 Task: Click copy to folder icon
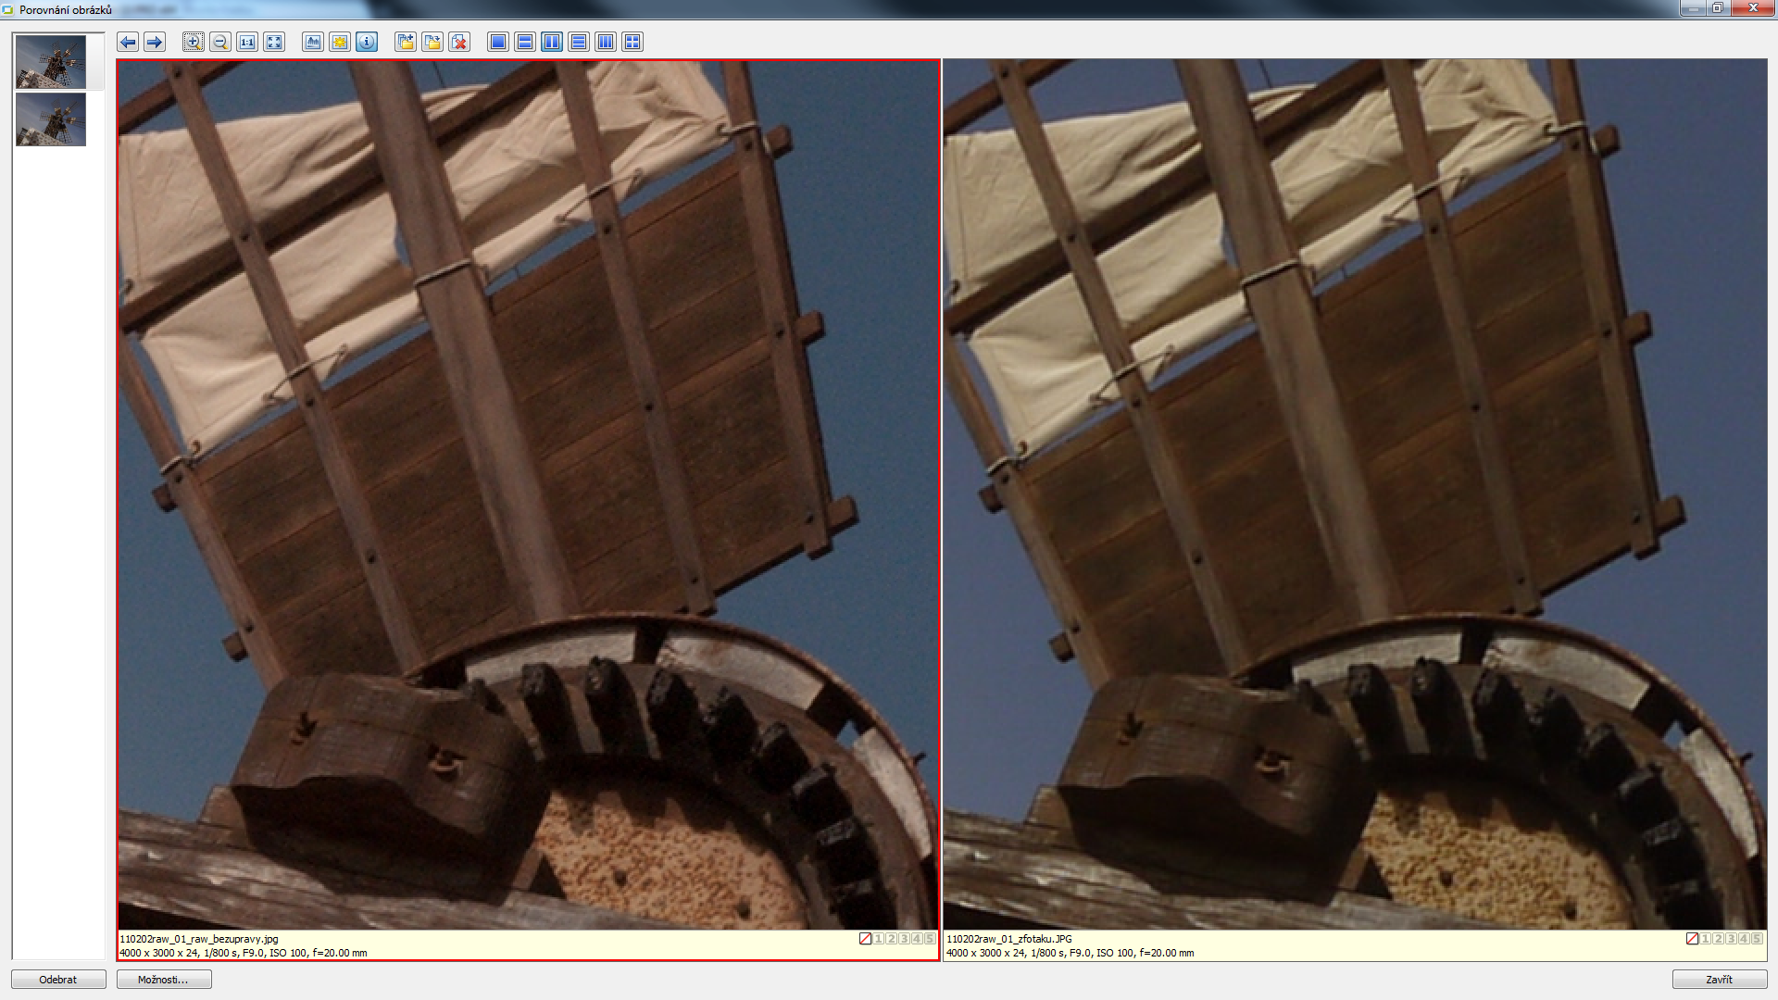(x=406, y=42)
